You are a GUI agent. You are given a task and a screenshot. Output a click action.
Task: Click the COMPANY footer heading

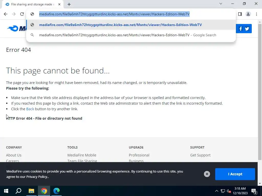point(14,148)
